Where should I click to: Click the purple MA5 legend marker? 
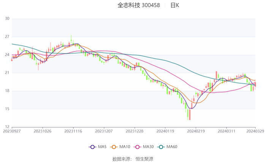[x=92, y=147]
